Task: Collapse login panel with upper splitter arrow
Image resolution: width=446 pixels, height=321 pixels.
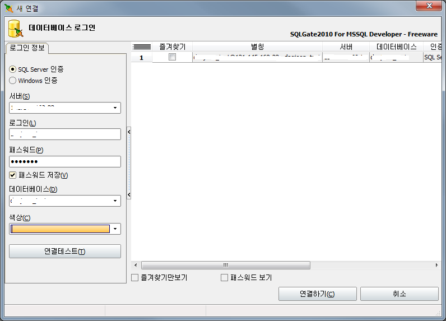Action: tap(129, 132)
